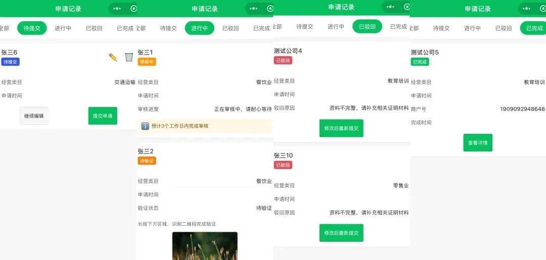546x260 pixels.
Task: Switch to 待提交 tab above the 测试公司5 card
Action: point(441,28)
